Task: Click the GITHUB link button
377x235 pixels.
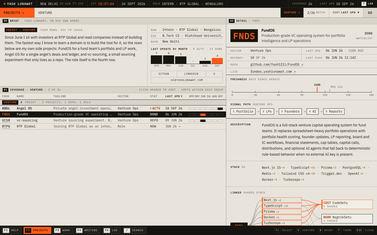Action: pos(164,74)
